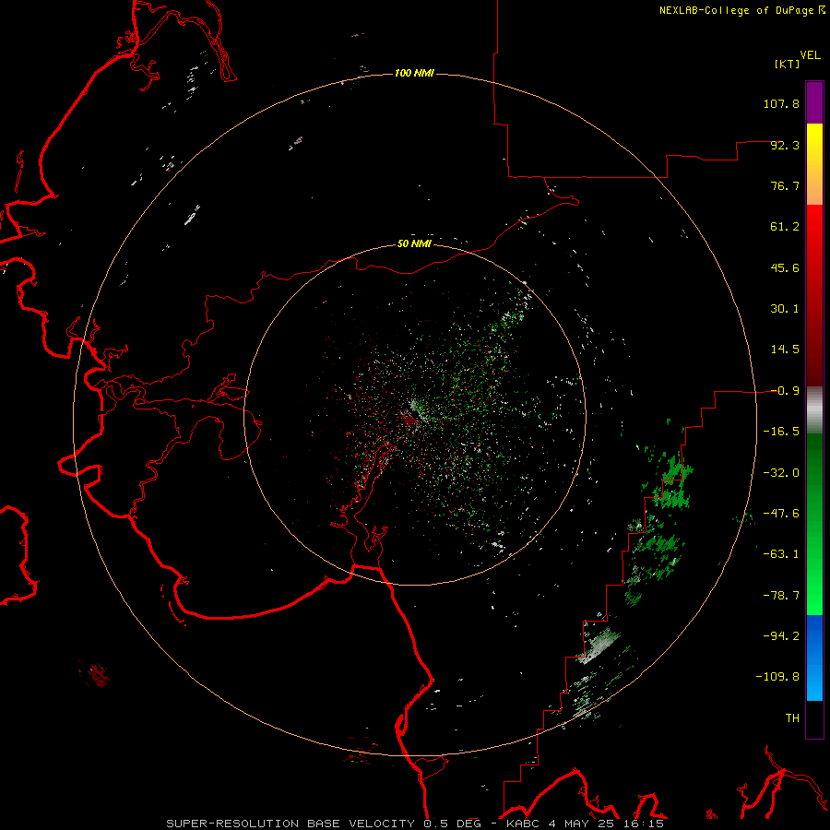Click the -109.8 velocity scale value
Viewport: 830px width, 830px height.
click(777, 677)
